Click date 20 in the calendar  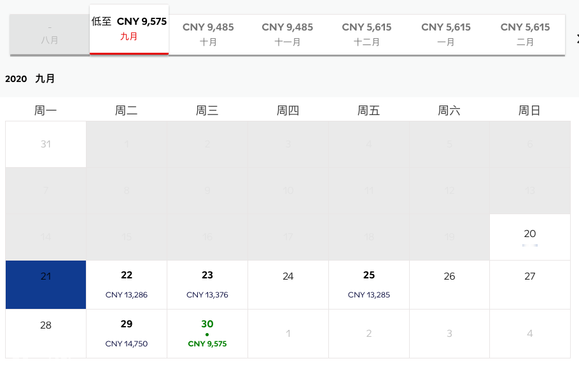(x=530, y=237)
